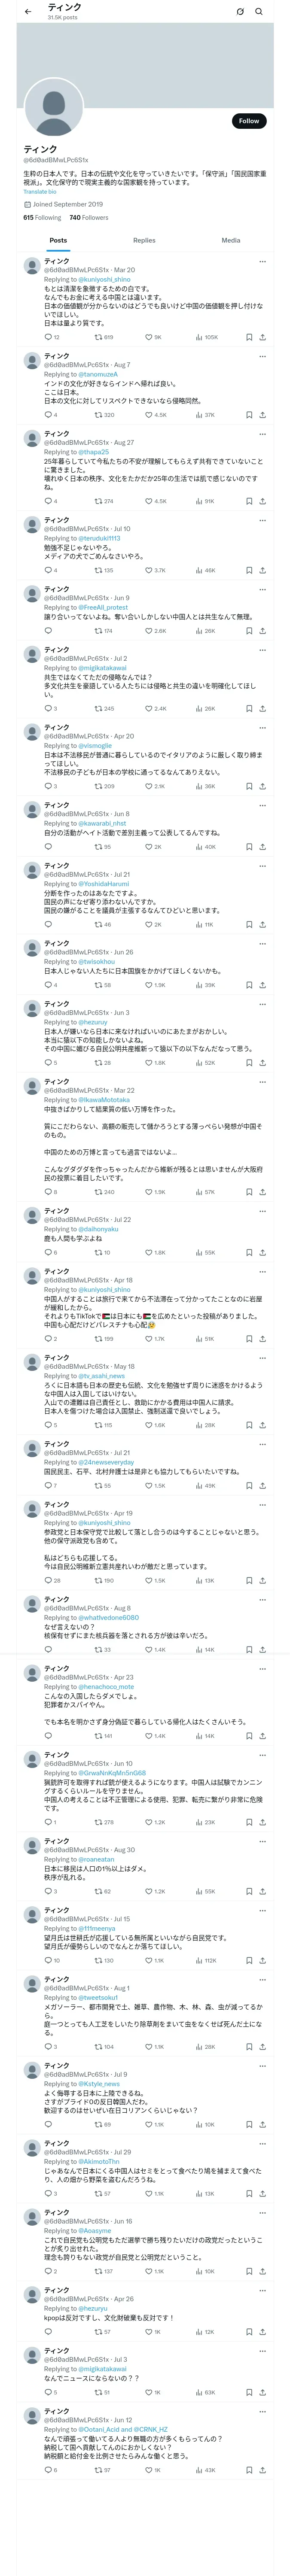Share the Aug 27 post
The width and height of the screenshot is (290, 2576).
tap(262, 501)
